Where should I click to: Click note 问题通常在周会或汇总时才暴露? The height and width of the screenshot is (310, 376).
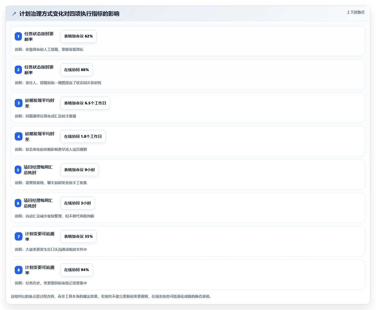click(51, 116)
